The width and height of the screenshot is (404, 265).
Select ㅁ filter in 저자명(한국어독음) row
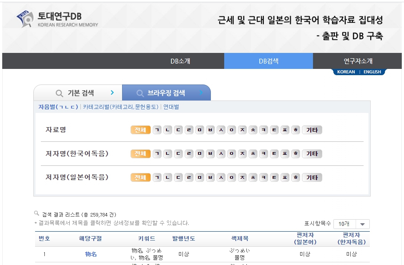pos(200,154)
